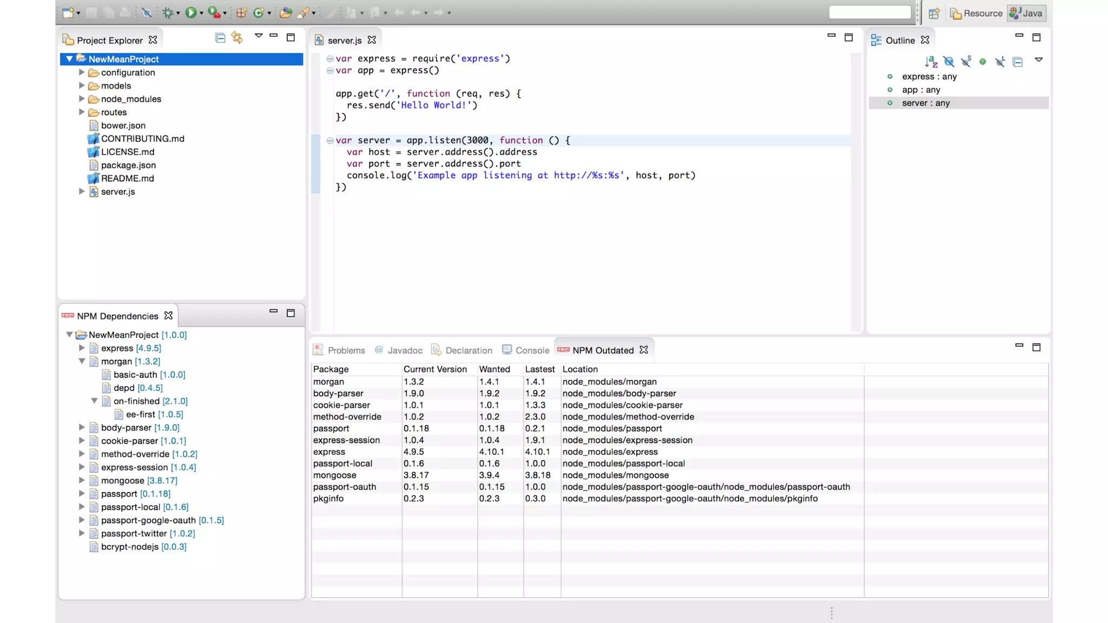Click the Open Perspective icon
Viewport: 1108px width, 623px height.
pos(934,14)
